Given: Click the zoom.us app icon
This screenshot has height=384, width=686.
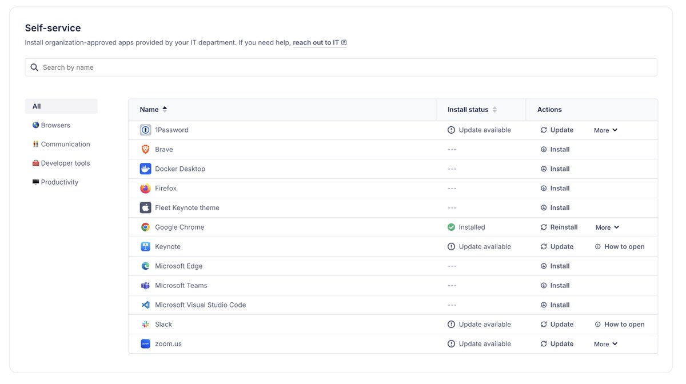Looking at the screenshot, I should coord(145,344).
